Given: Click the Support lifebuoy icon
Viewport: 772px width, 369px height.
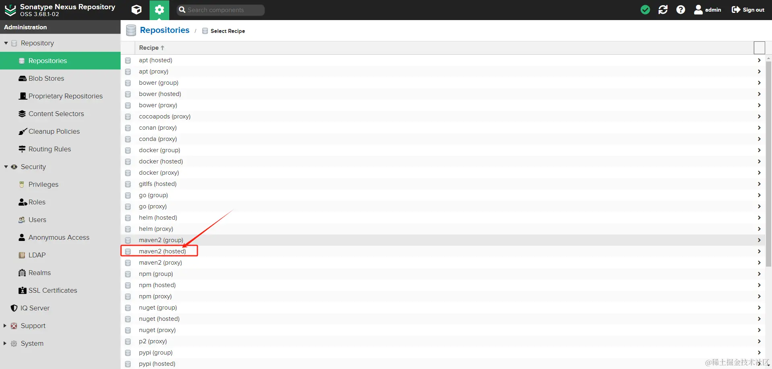Looking at the screenshot, I should click(x=14, y=326).
